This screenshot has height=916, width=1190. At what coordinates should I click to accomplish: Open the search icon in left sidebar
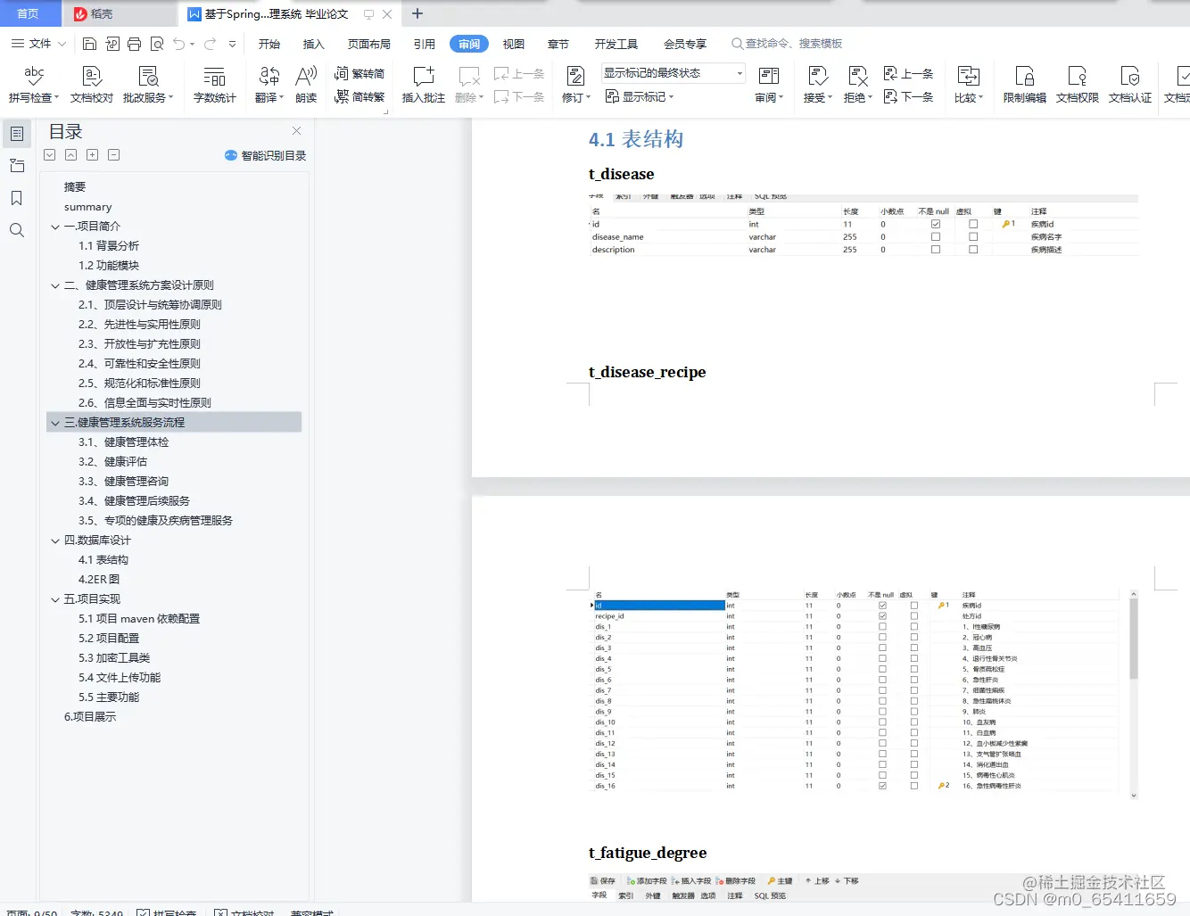point(17,230)
